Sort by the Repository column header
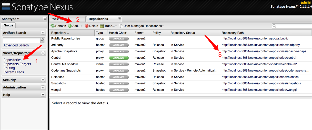 (72, 33)
